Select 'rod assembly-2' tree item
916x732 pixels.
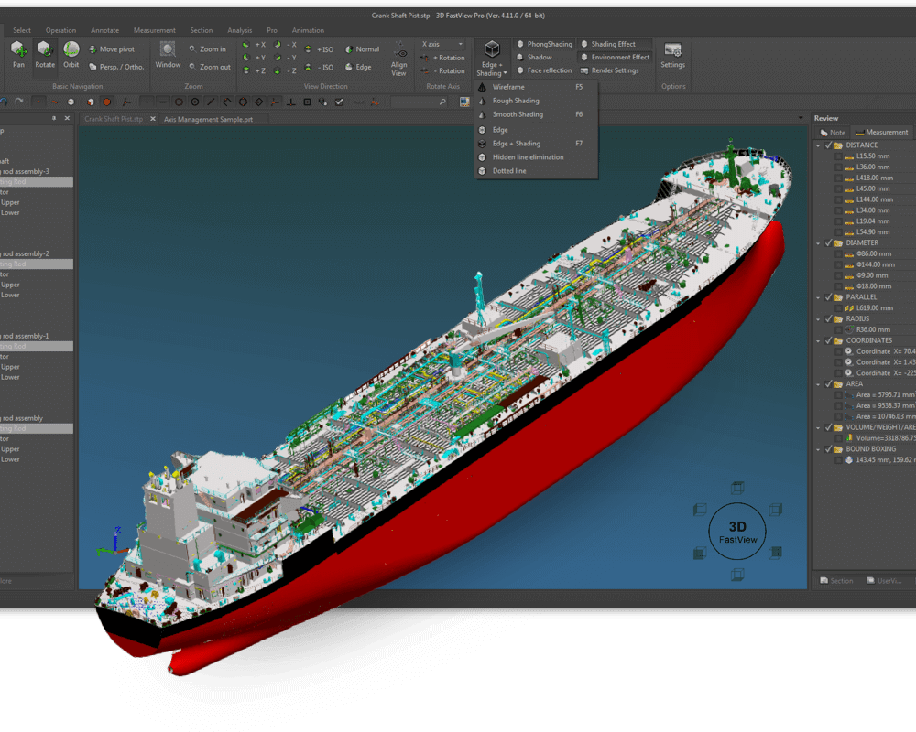click(x=25, y=254)
